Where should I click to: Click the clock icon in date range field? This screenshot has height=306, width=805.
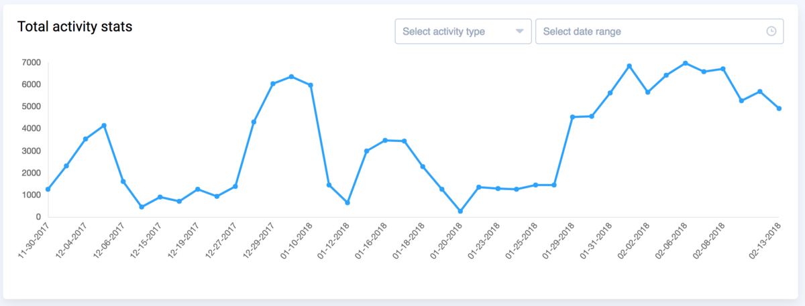771,31
